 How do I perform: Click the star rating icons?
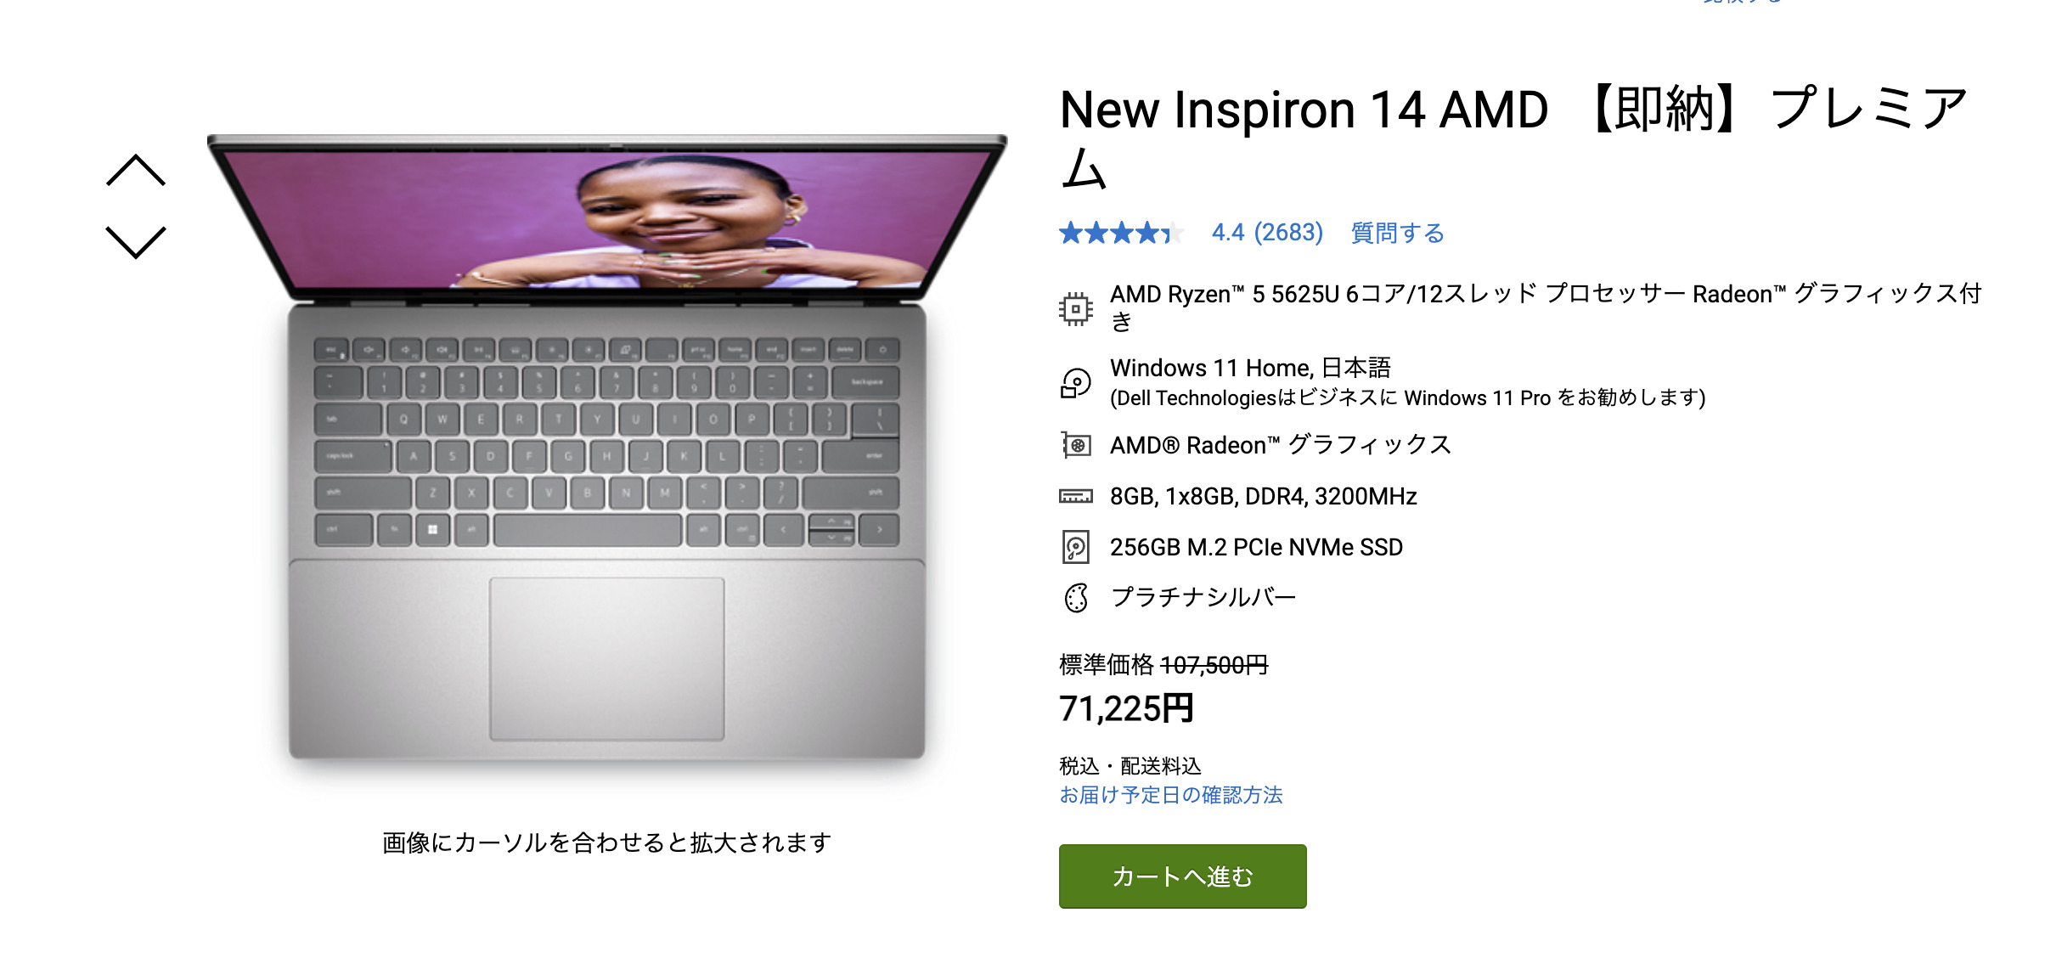point(1121,233)
